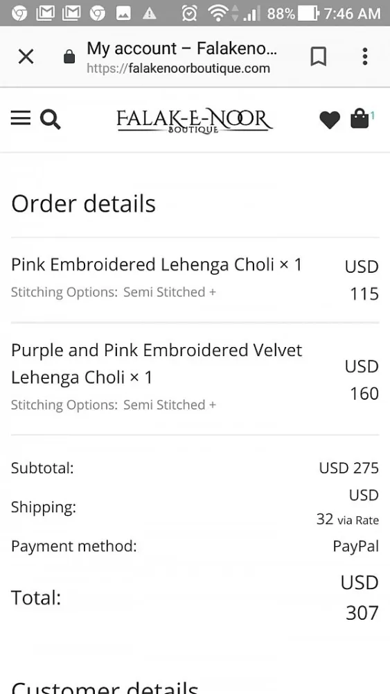Tap the Order details heading
Image resolution: width=390 pixels, height=694 pixels.
84,203
